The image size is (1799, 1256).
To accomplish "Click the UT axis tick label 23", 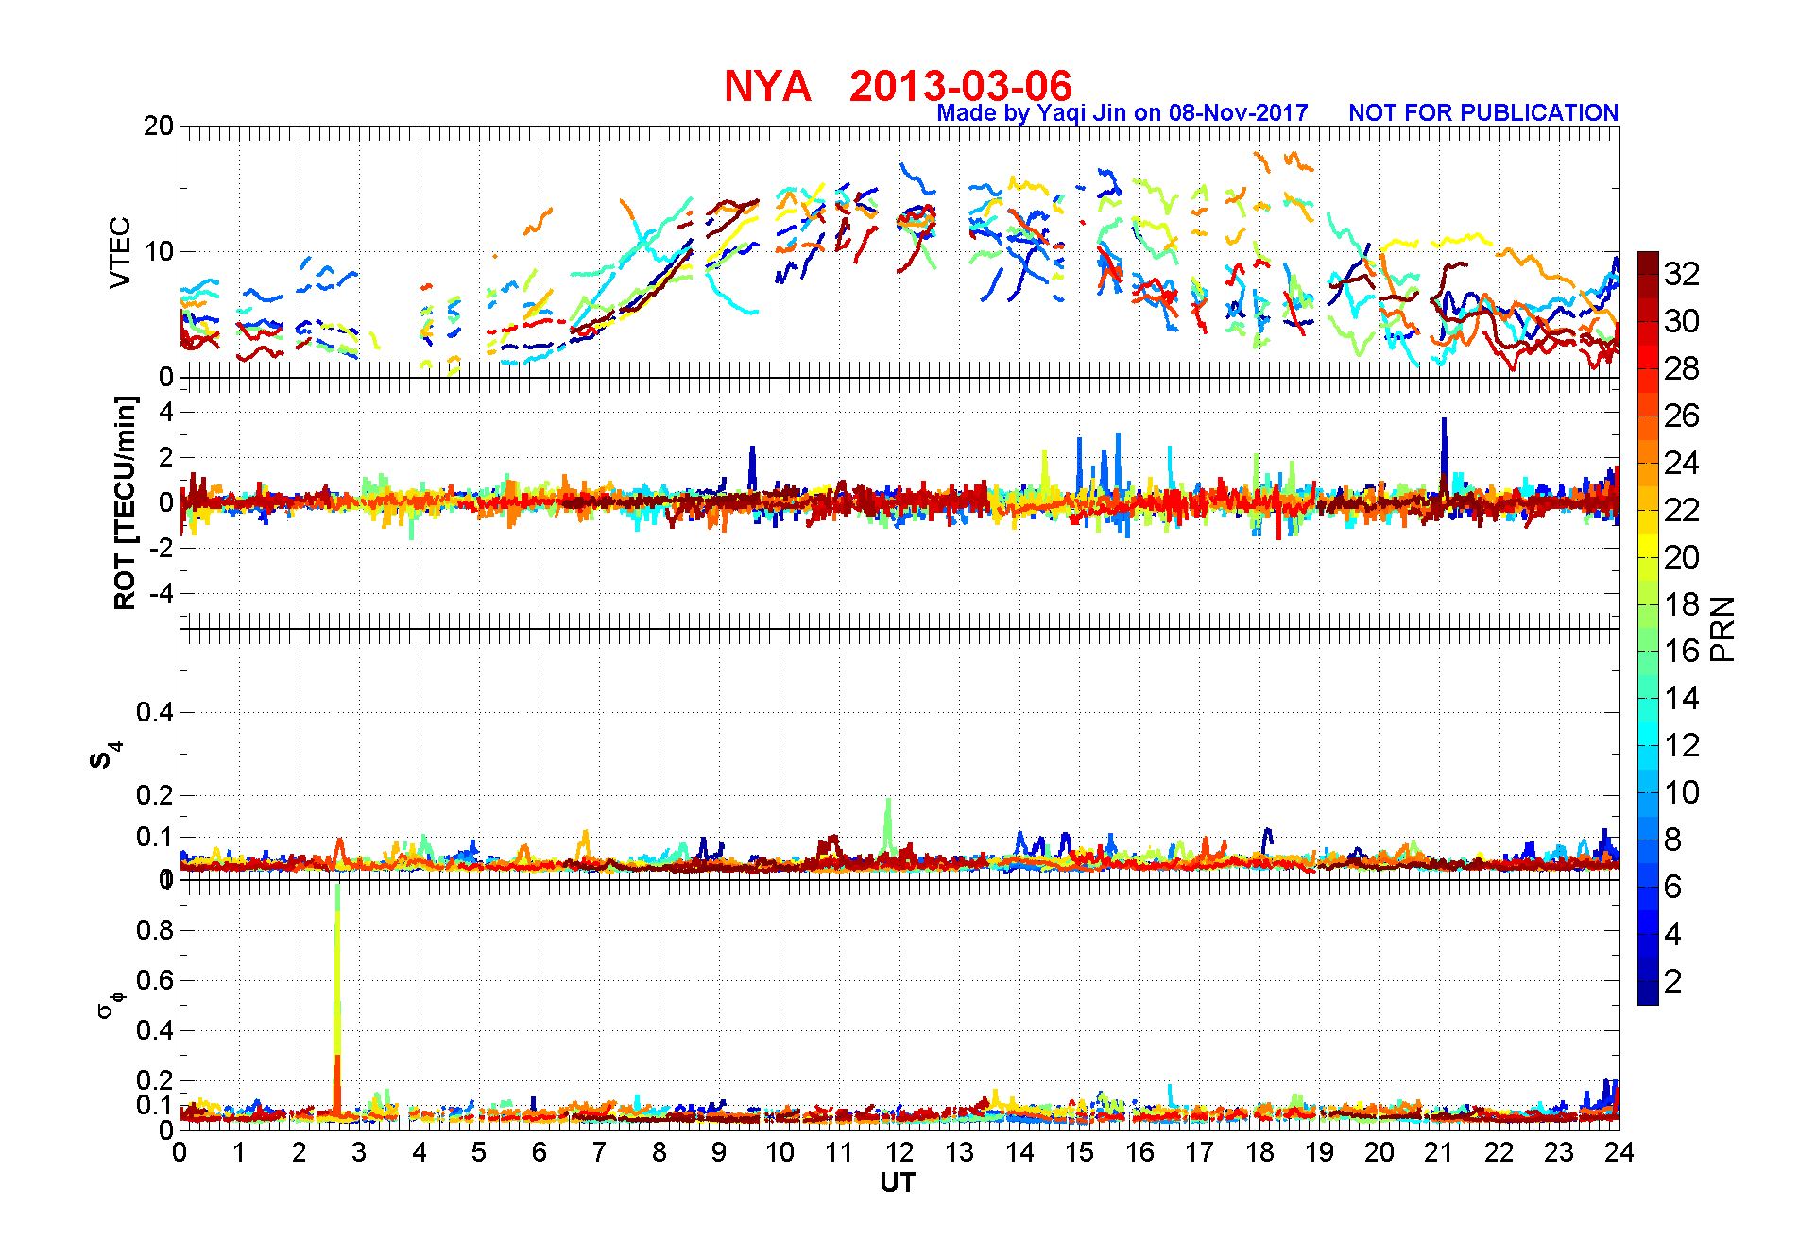I will tap(1559, 1153).
